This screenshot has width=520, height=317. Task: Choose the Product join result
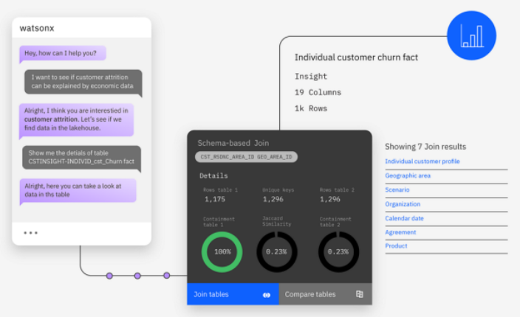click(x=396, y=246)
